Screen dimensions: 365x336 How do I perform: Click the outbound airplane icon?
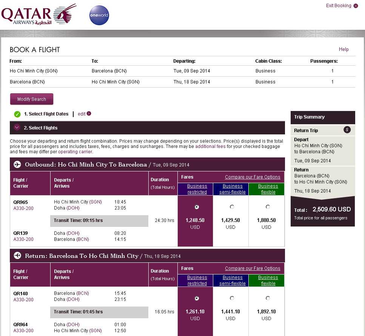point(17,165)
